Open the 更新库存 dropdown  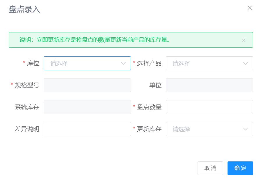(x=209, y=129)
